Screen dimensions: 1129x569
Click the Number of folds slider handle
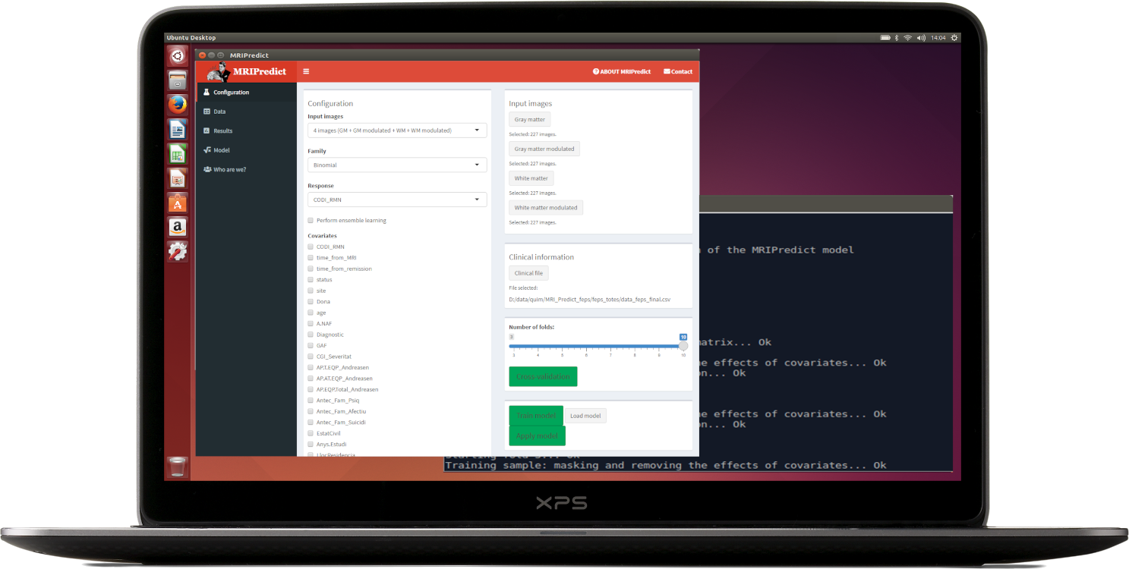(683, 346)
